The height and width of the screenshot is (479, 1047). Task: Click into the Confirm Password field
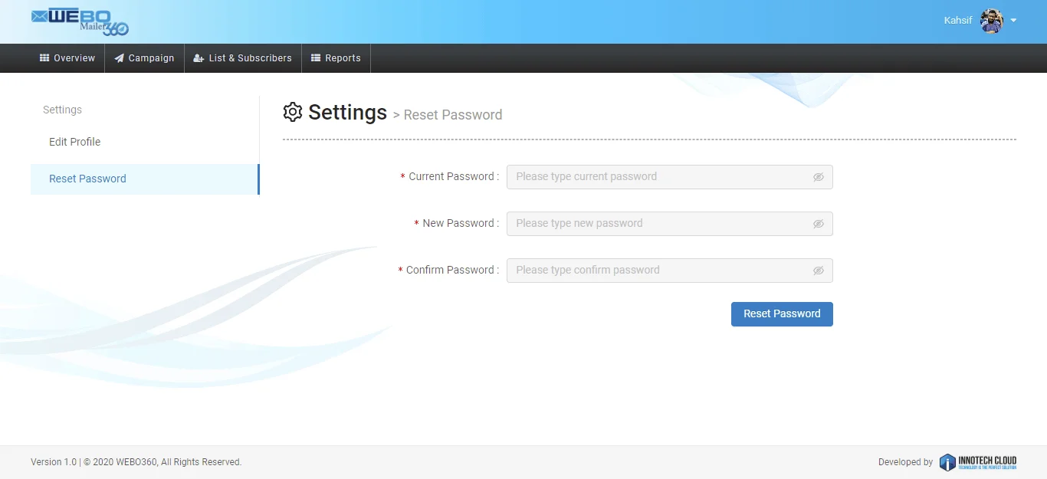659,271
